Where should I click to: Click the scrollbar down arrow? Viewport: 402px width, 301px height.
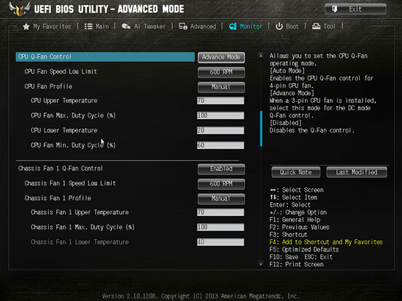[261, 264]
